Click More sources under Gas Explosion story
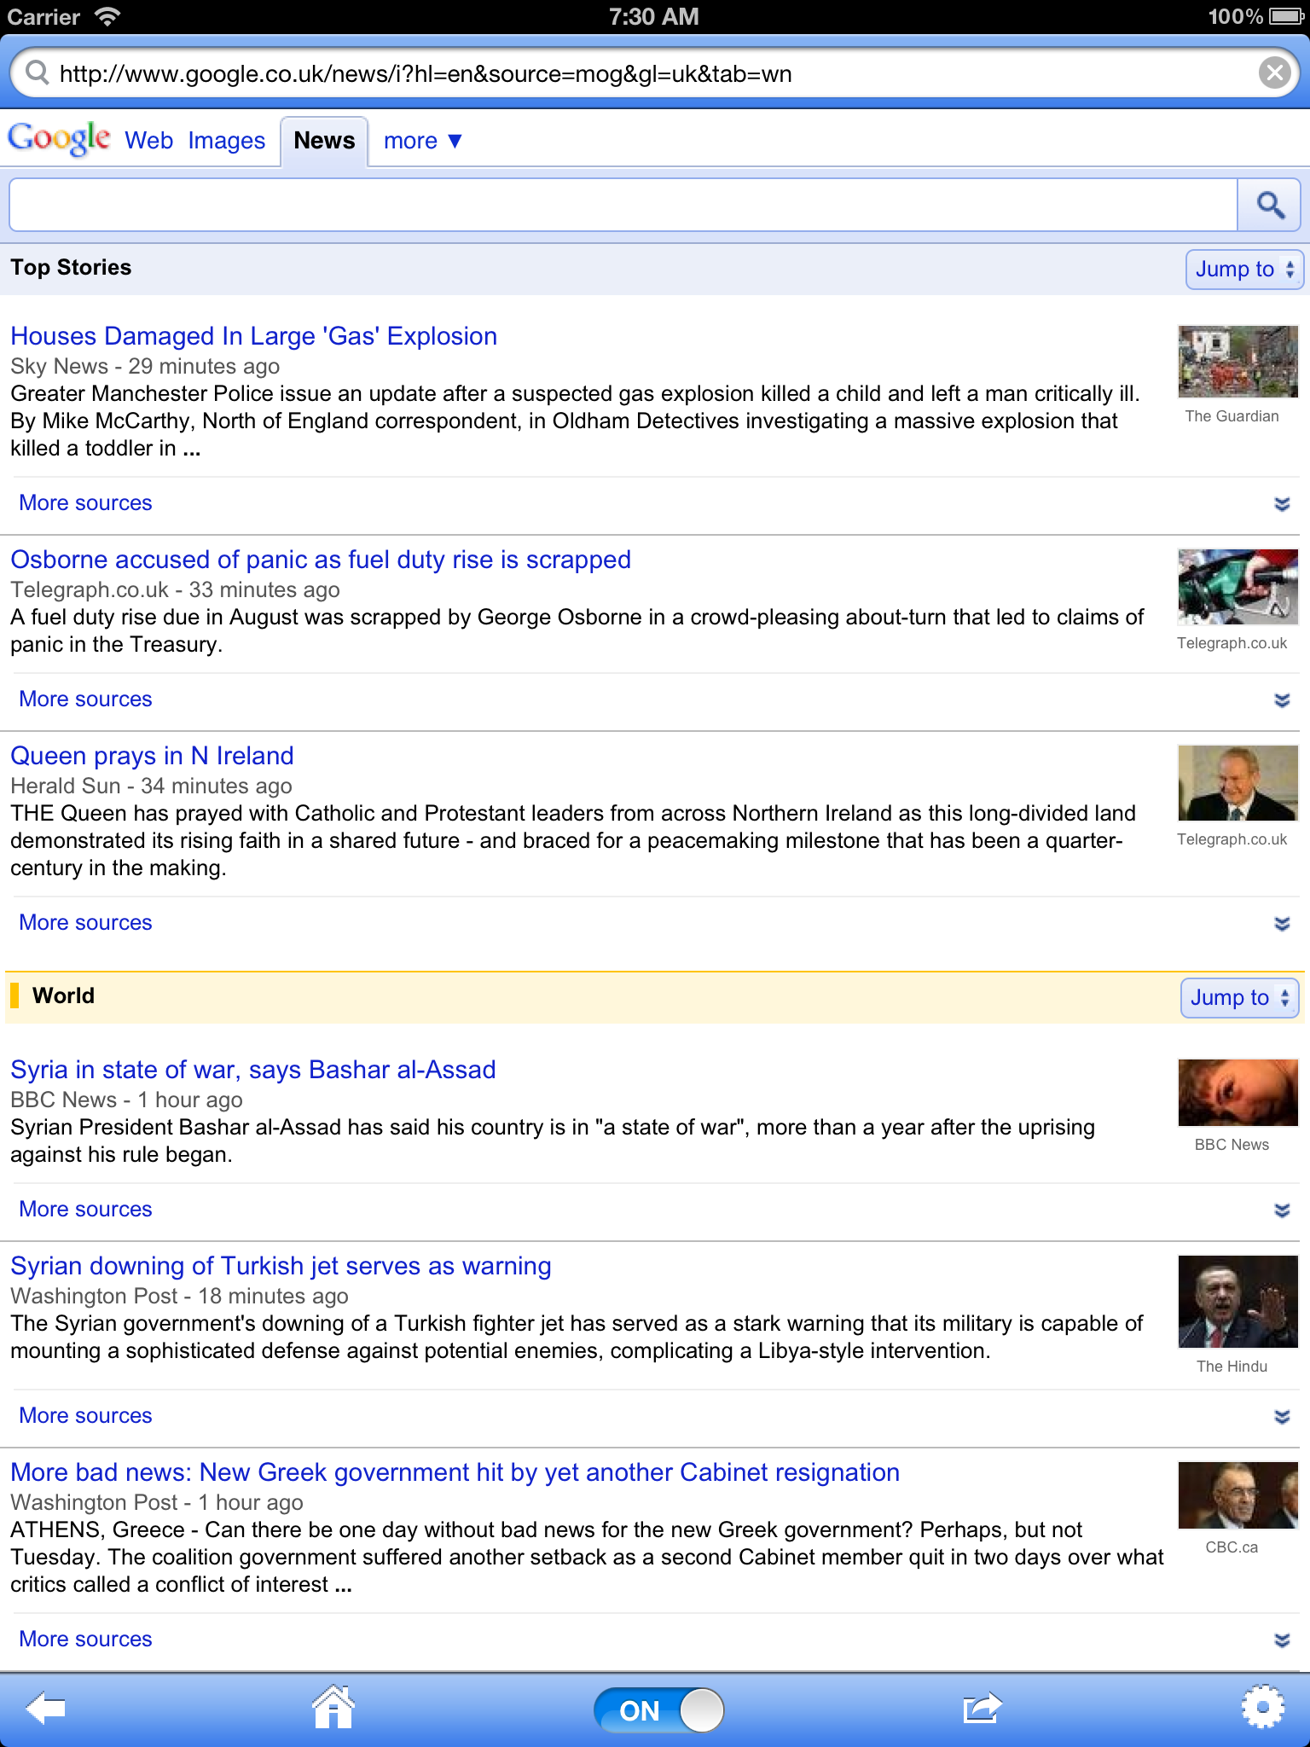1310x1747 pixels. (85, 503)
